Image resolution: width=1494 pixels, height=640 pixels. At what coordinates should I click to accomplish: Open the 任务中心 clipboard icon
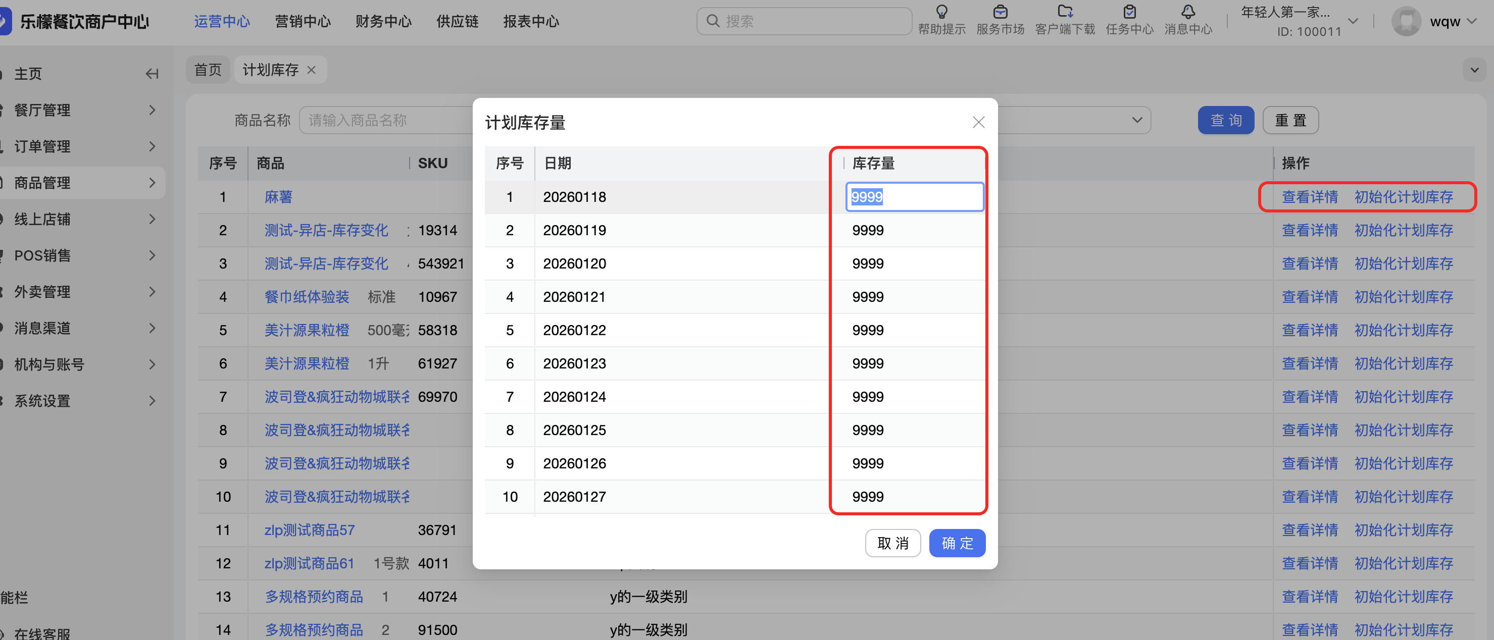tap(1129, 12)
